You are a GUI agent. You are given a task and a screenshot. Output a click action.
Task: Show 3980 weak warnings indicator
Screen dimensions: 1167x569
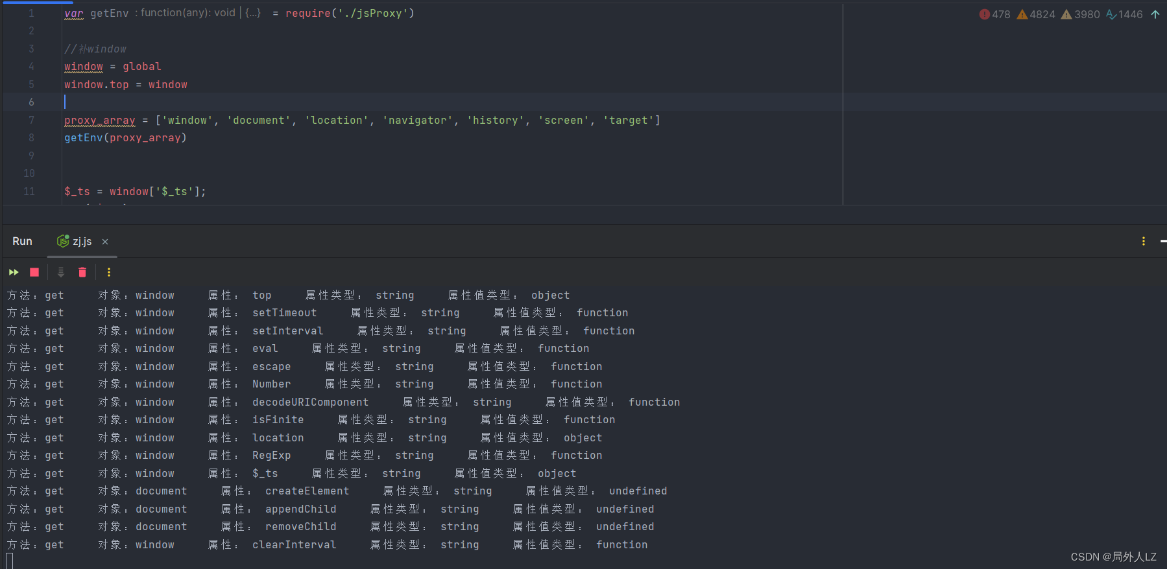pyautogui.click(x=1080, y=14)
